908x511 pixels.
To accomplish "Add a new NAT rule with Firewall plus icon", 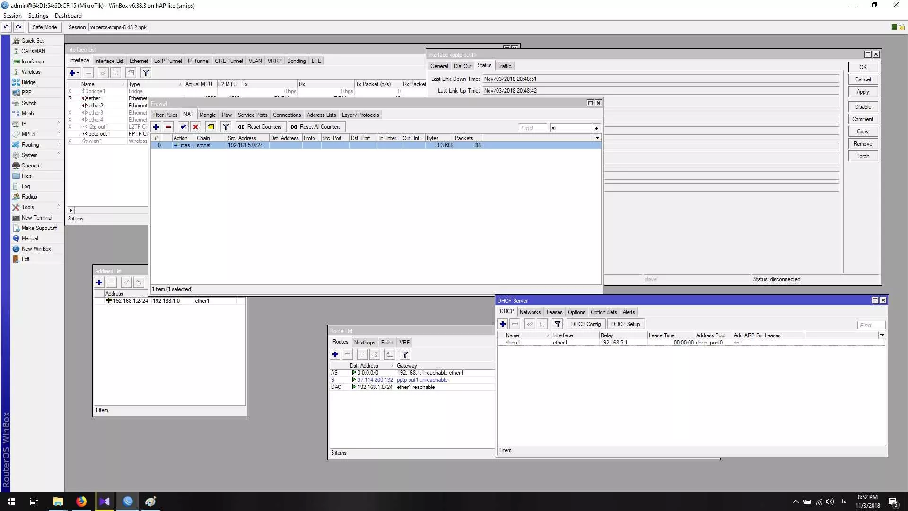I will pyautogui.click(x=156, y=127).
